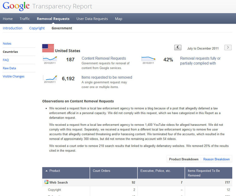Click Web Search table row label

(59, 182)
